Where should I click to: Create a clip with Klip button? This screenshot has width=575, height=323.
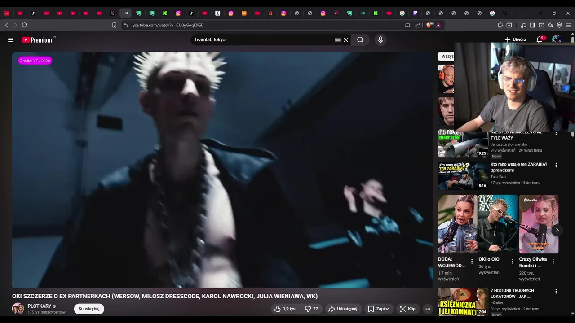click(x=407, y=309)
